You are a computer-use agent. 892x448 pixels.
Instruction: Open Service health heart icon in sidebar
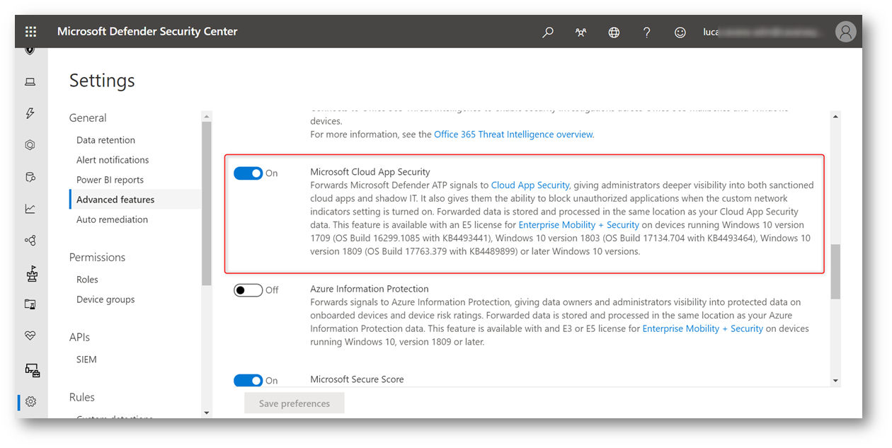(30, 336)
